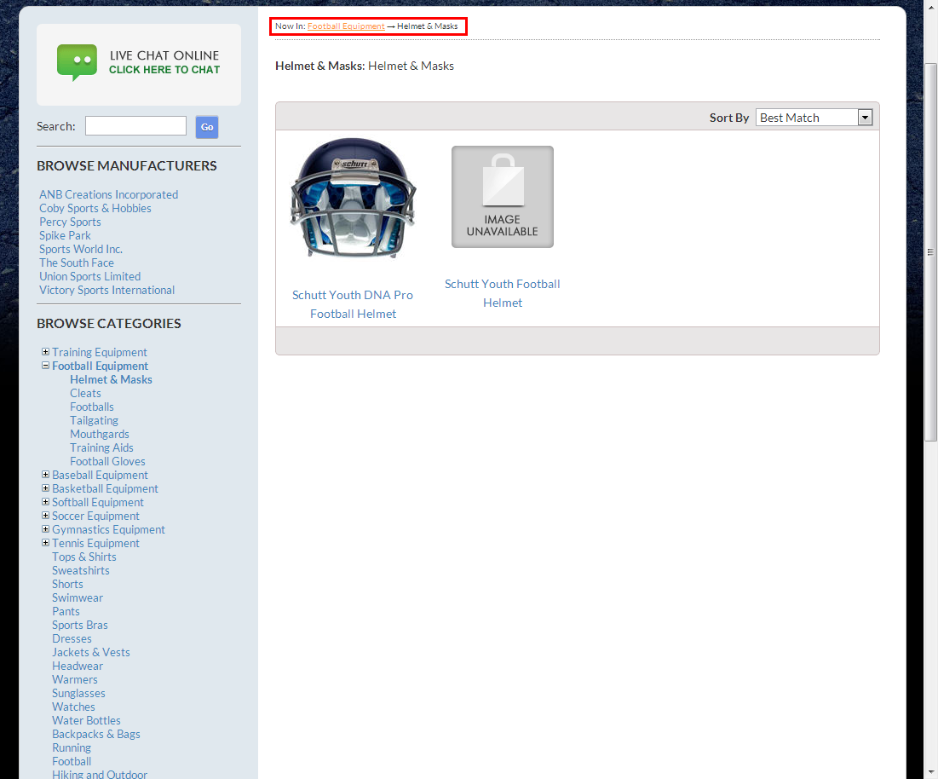Viewport: 938px width, 779px height.
Task: Expand the Training Equipment category
Action: click(x=45, y=352)
